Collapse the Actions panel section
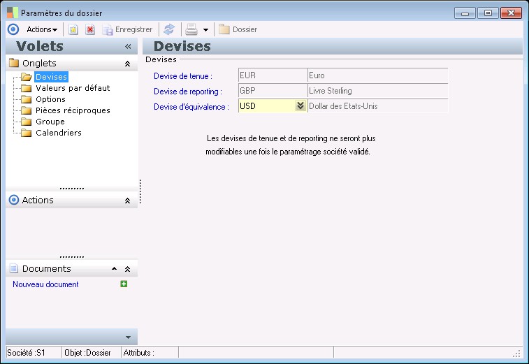 [127, 201]
